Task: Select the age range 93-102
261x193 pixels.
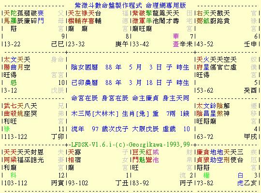Action: click(78, 183)
